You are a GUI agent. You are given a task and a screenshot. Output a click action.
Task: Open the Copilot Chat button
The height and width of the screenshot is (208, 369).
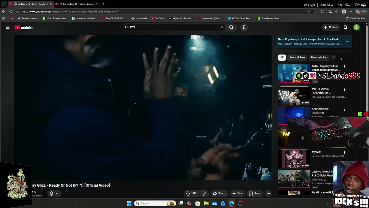[361, 12]
